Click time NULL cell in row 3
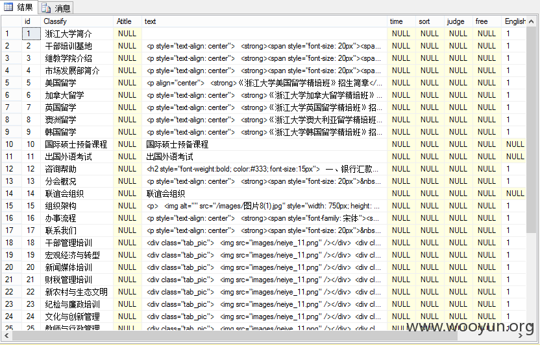This screenshot has height=345, width=540. tap(401, 58)
